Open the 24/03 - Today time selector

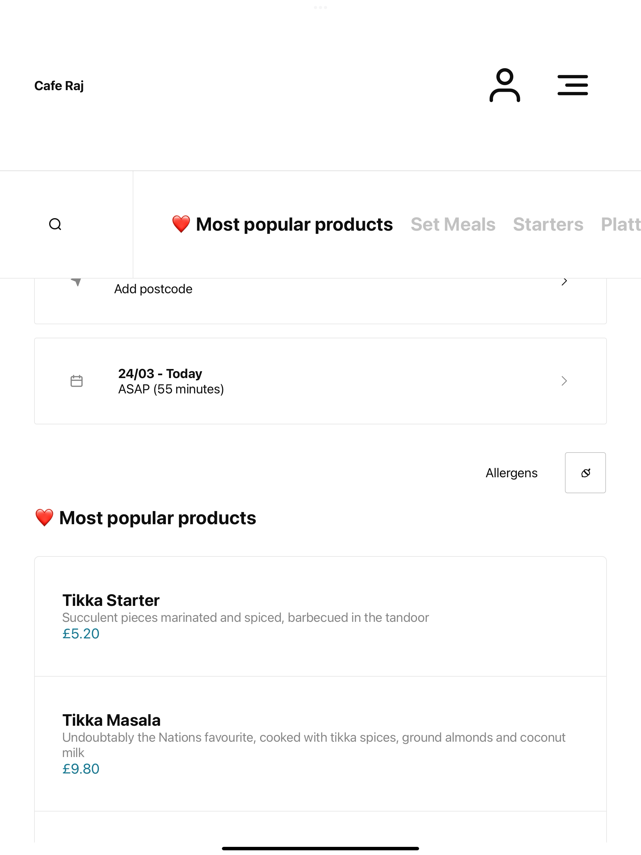tap(320, 381)
